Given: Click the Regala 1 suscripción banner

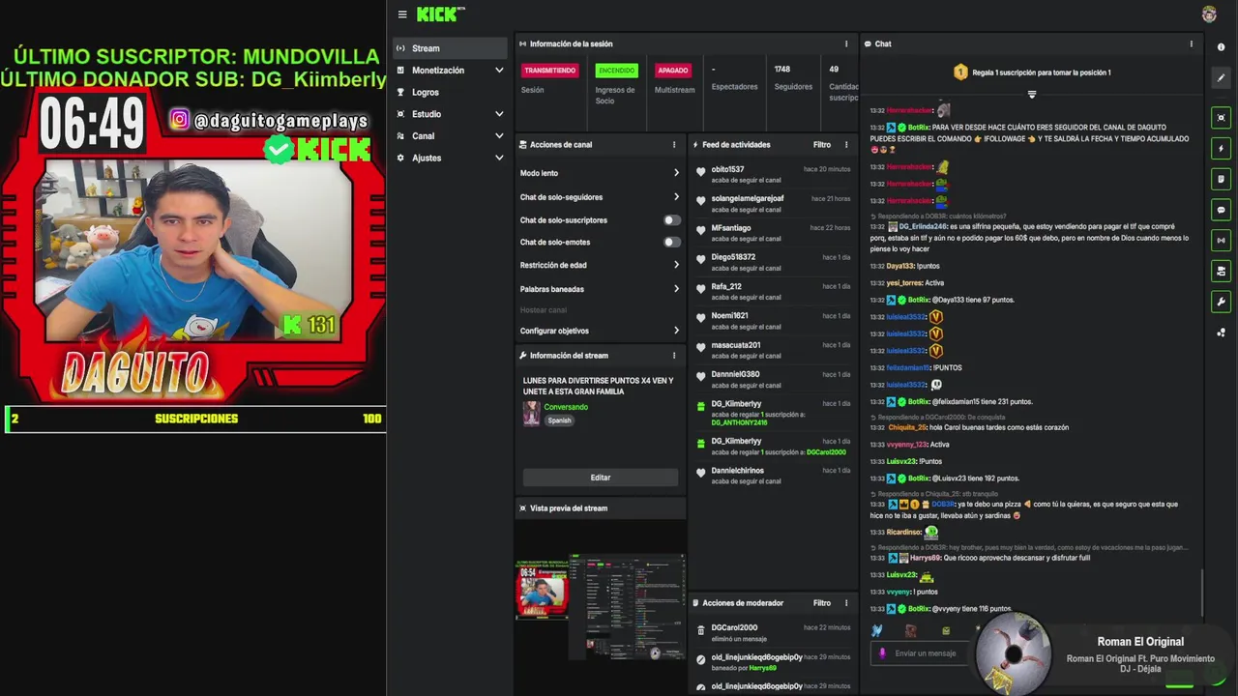Looking at the screenshot, I should click(1032, 72).
